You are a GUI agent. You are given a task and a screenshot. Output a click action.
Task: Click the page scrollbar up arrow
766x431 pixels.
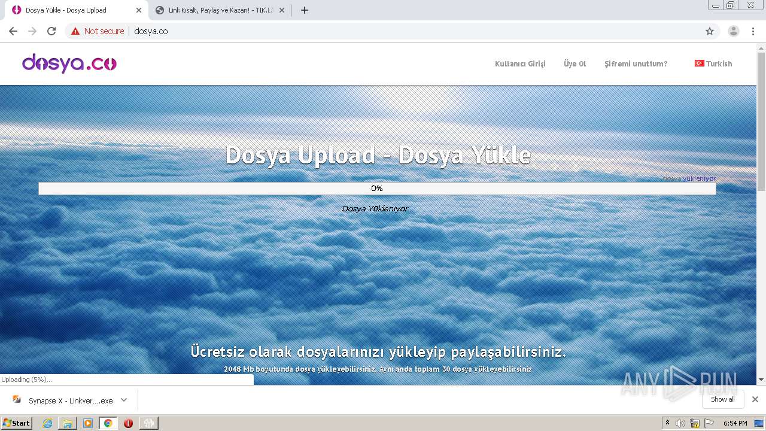pyautogui.click(x=761, y=47)
